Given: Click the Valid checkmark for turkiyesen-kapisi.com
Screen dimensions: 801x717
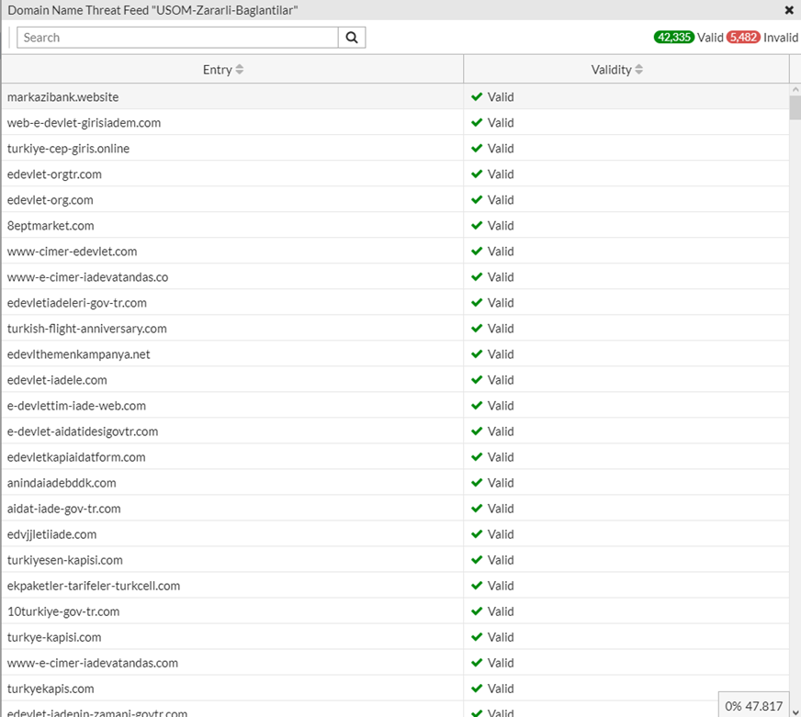Looking at the screenshot, I should click(x=477, y=560).
